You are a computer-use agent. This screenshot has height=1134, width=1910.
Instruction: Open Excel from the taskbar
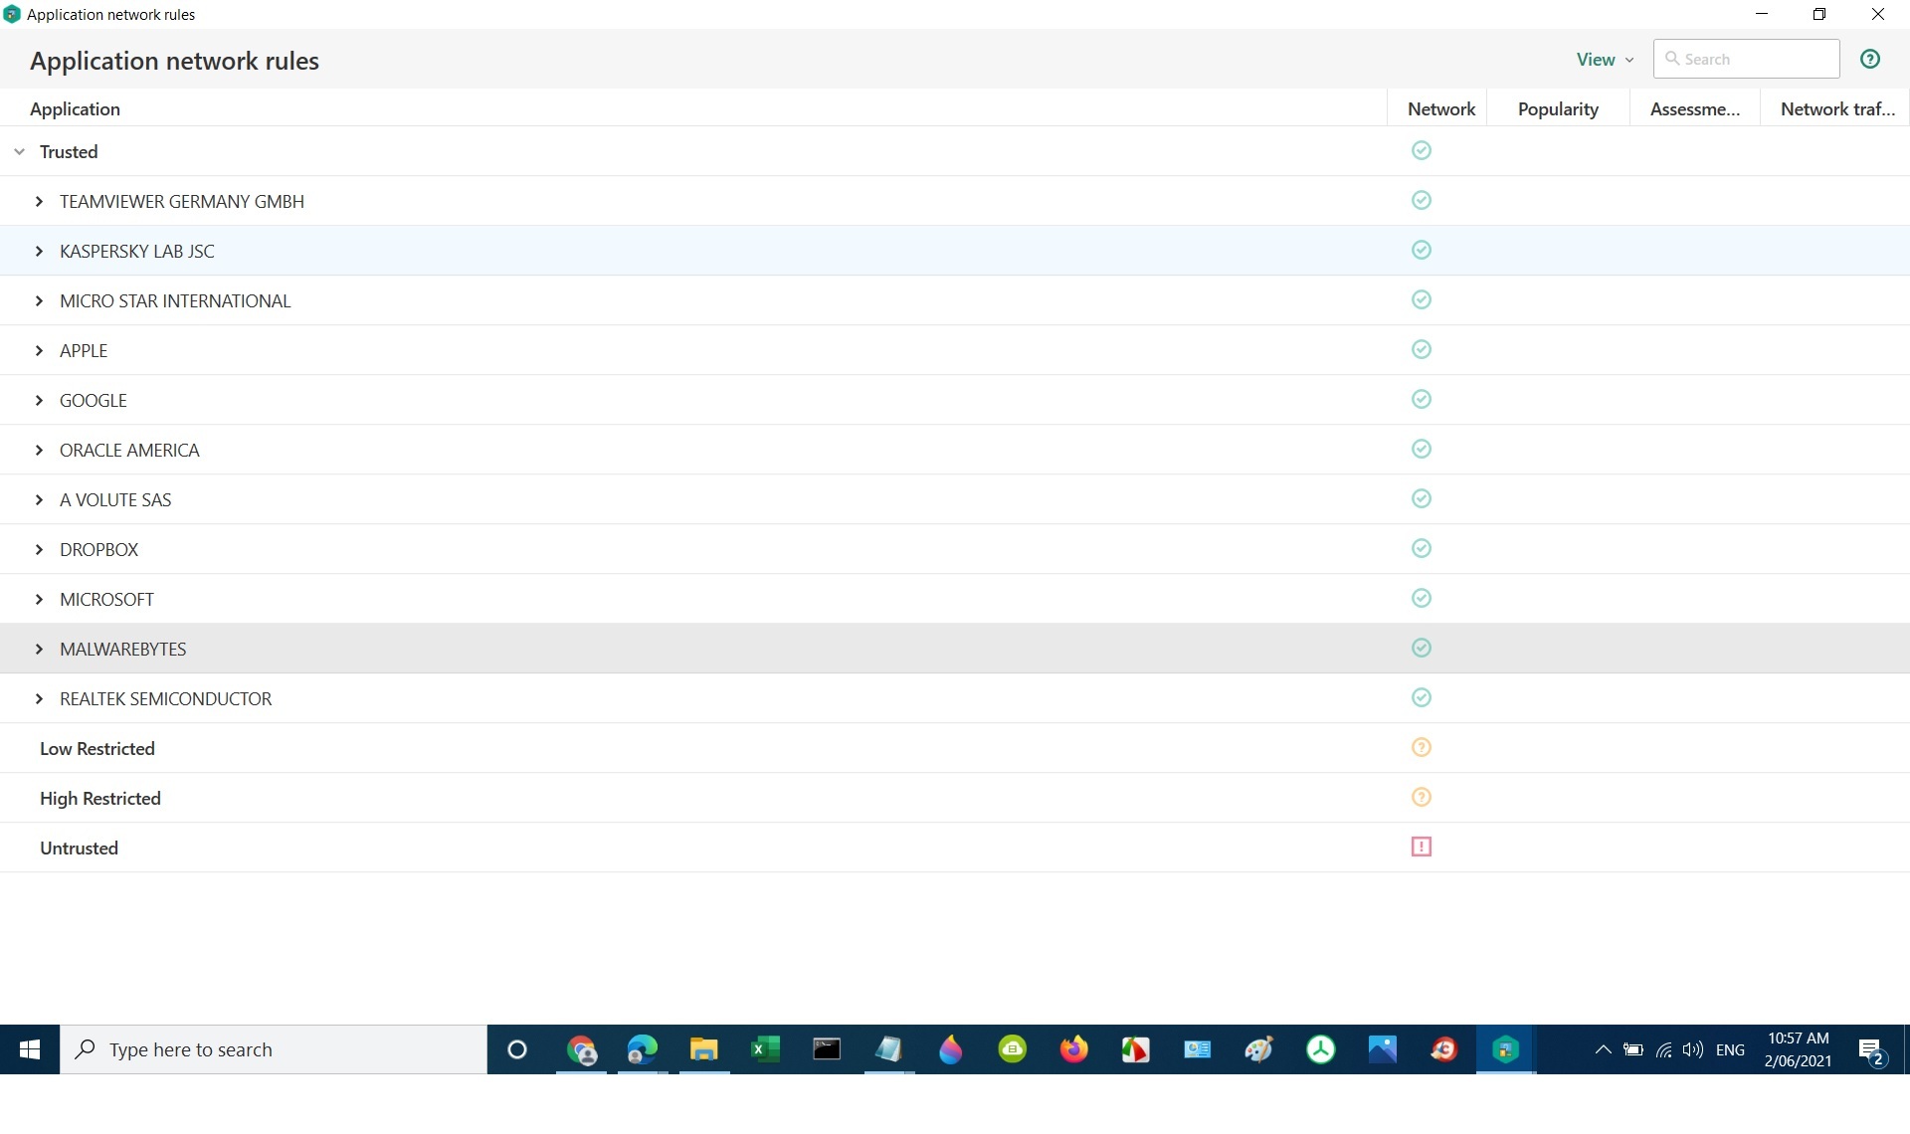coord(765,1049)
